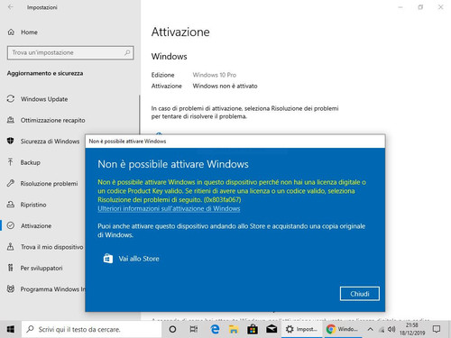Click the Risoluzione problemi wrench icon
451x338 pixels.
pos(11,183)
